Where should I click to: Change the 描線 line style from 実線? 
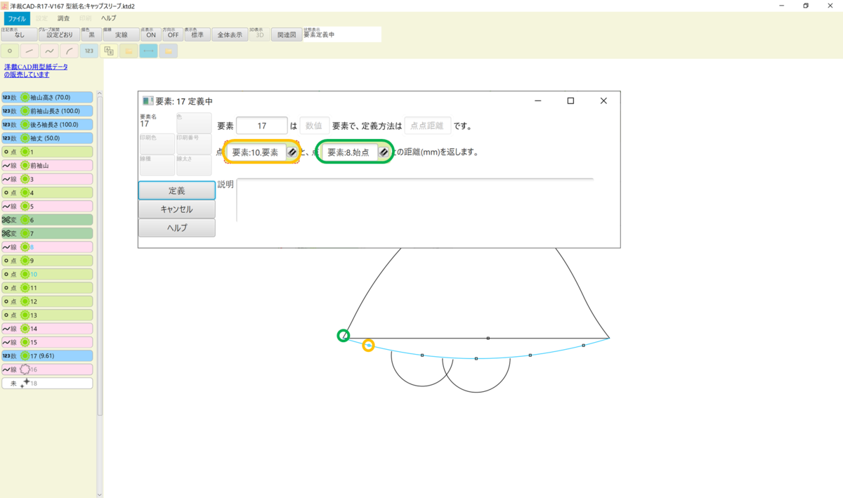[122, 33]
